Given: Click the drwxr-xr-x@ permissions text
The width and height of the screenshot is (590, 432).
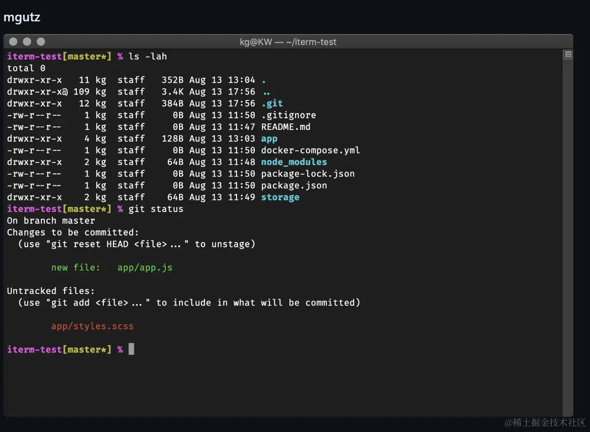Looking at the screenshot, I should 37,92.
